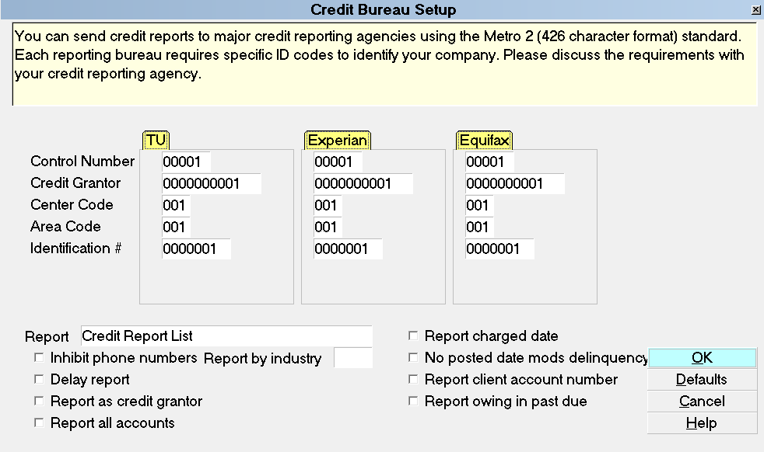Edit the Equifax Area Code field
This screenshot has width=764, height=452.
pos(479,228)
